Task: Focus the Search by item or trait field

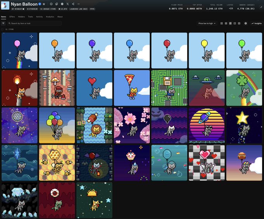Action: [x=34, y=23]
